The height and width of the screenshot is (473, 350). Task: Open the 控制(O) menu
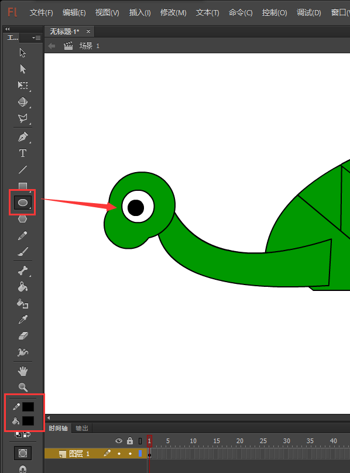click(274, 13)
